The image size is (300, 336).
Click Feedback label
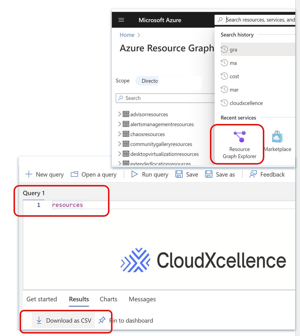[x=273, y=174]
